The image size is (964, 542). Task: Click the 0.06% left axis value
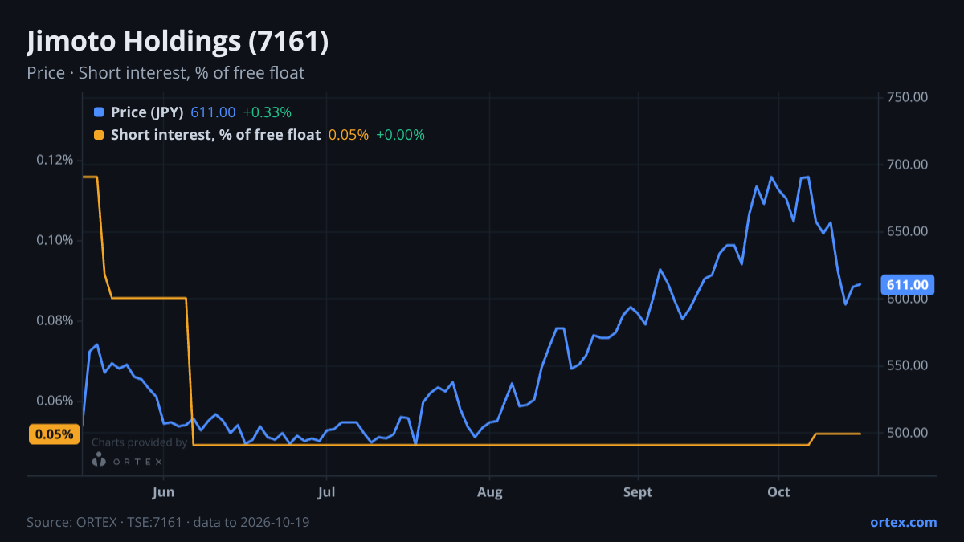(x=55, y=401)
